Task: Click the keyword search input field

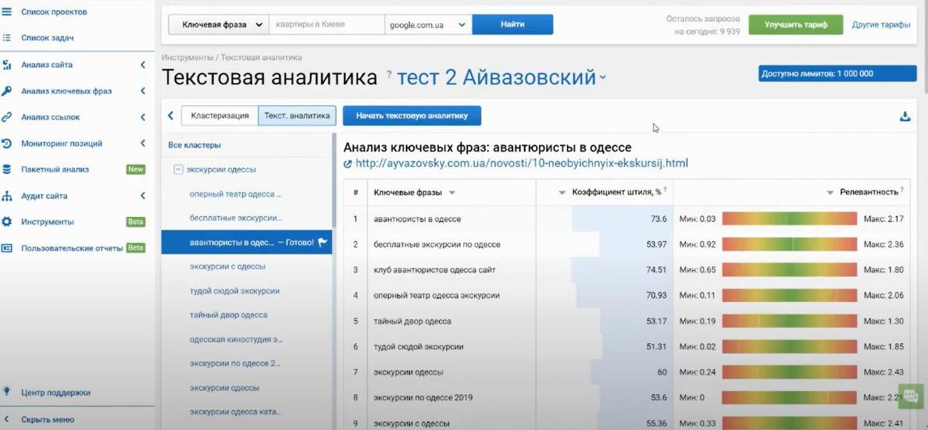Action: pos(327,25)
